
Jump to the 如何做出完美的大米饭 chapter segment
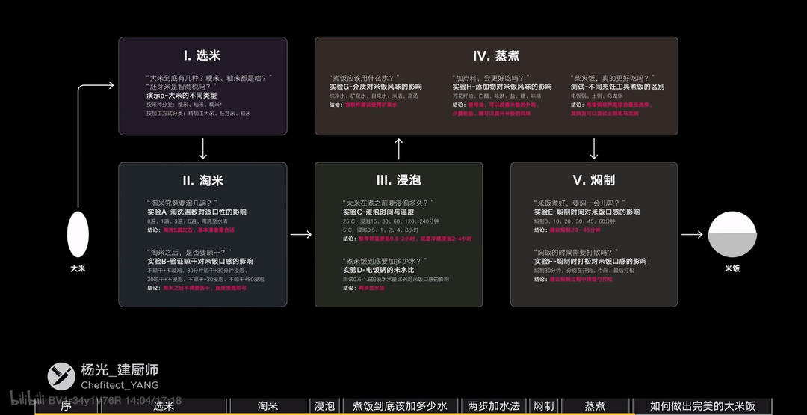pyautogui.click(x=702, y=406)
